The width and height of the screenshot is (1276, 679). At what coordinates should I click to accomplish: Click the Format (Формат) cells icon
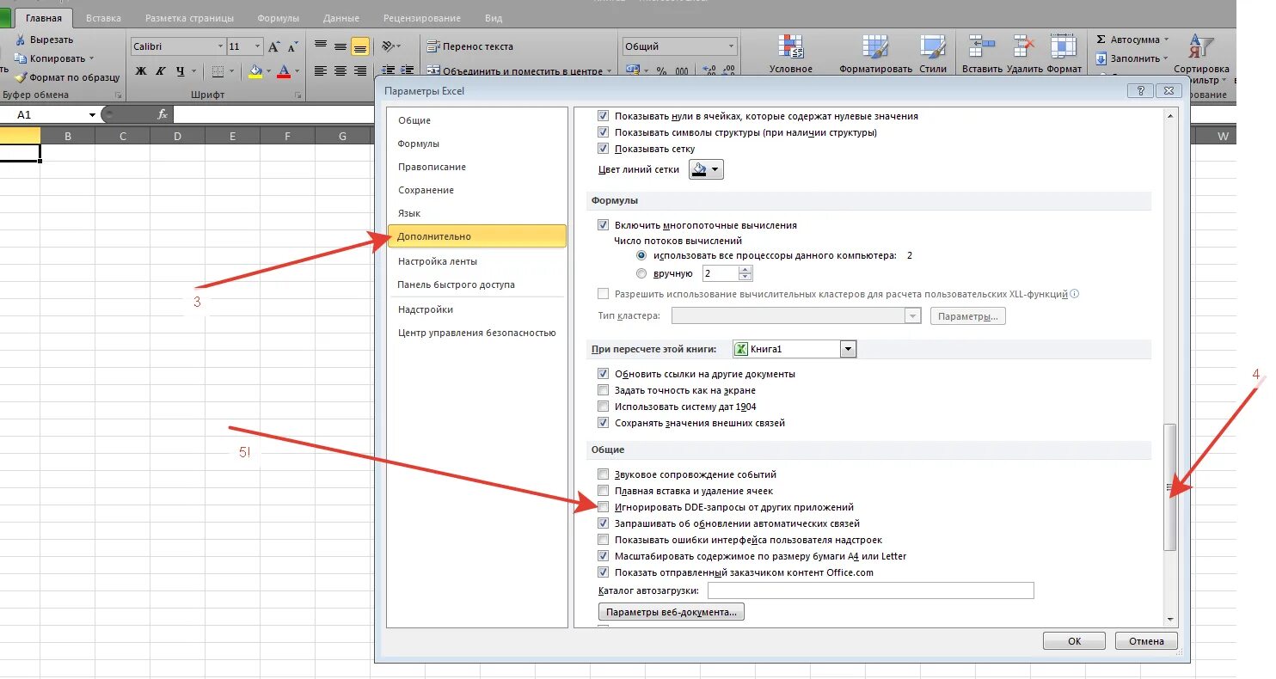pos(1064,46)
